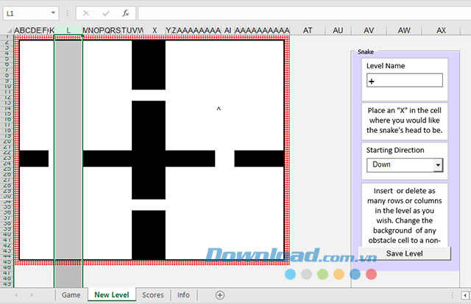This screenshot has height=304, width=471.
Task: Select column header AX
Action: coord(441,30)
